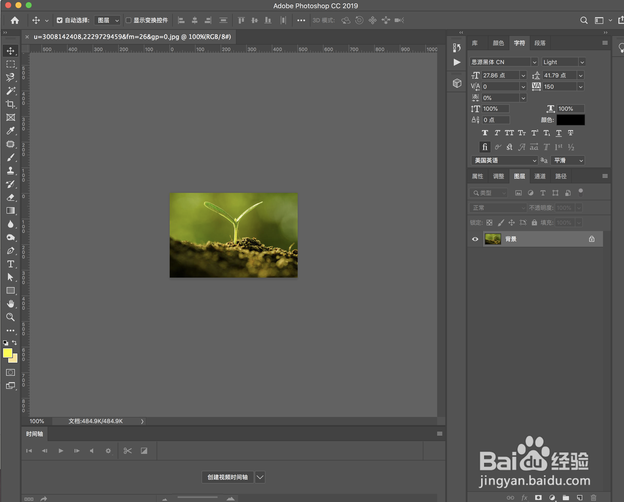The width and height of the screenshot is (624, 502).
Task: Select the Clone Stamp tool
Action: (x=11, y=171)
